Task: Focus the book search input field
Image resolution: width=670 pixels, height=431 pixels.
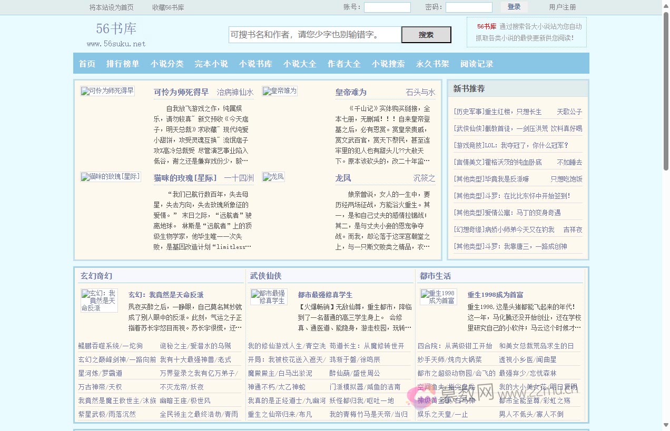Action: pos(314,35)
